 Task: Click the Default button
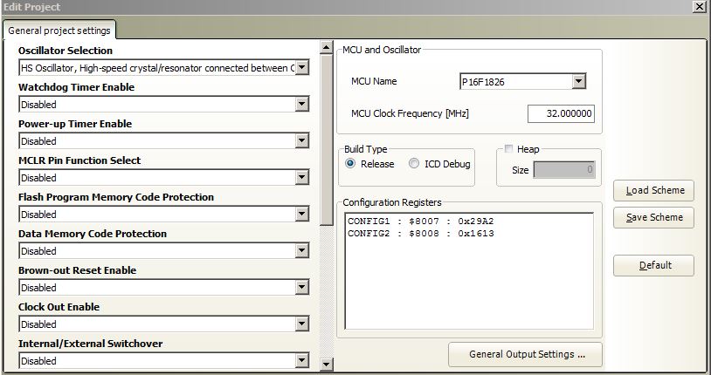[653, 265]
